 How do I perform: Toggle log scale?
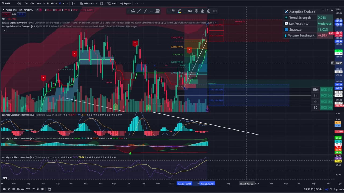pos(336,189)
